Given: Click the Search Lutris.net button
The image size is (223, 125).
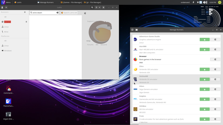Looking at the screenshot, I should click(x=69, y=12).
